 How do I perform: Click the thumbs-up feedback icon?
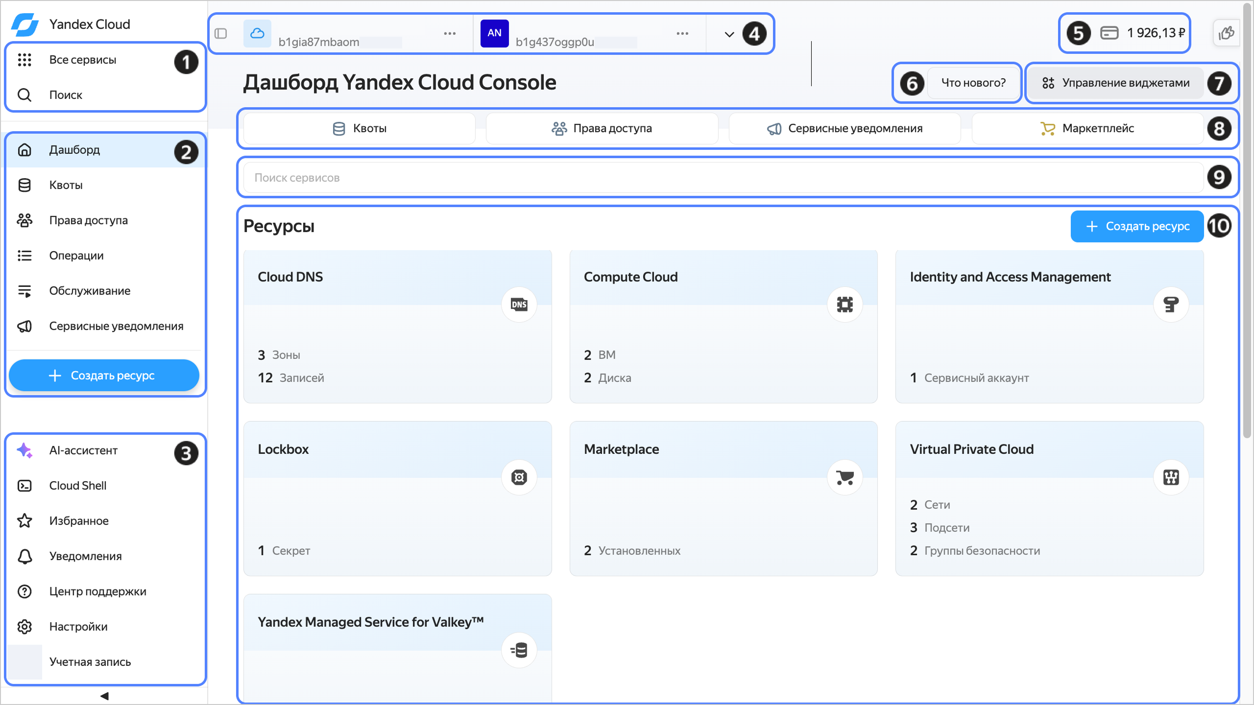click(1226, 33)
